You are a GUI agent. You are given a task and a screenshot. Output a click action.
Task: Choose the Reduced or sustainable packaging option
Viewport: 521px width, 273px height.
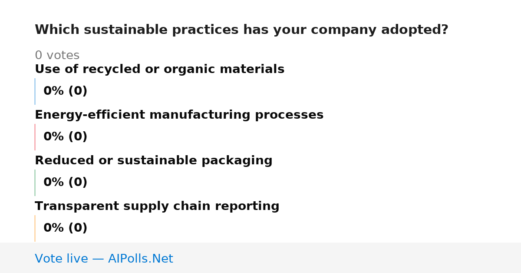(x=153, y=160)
